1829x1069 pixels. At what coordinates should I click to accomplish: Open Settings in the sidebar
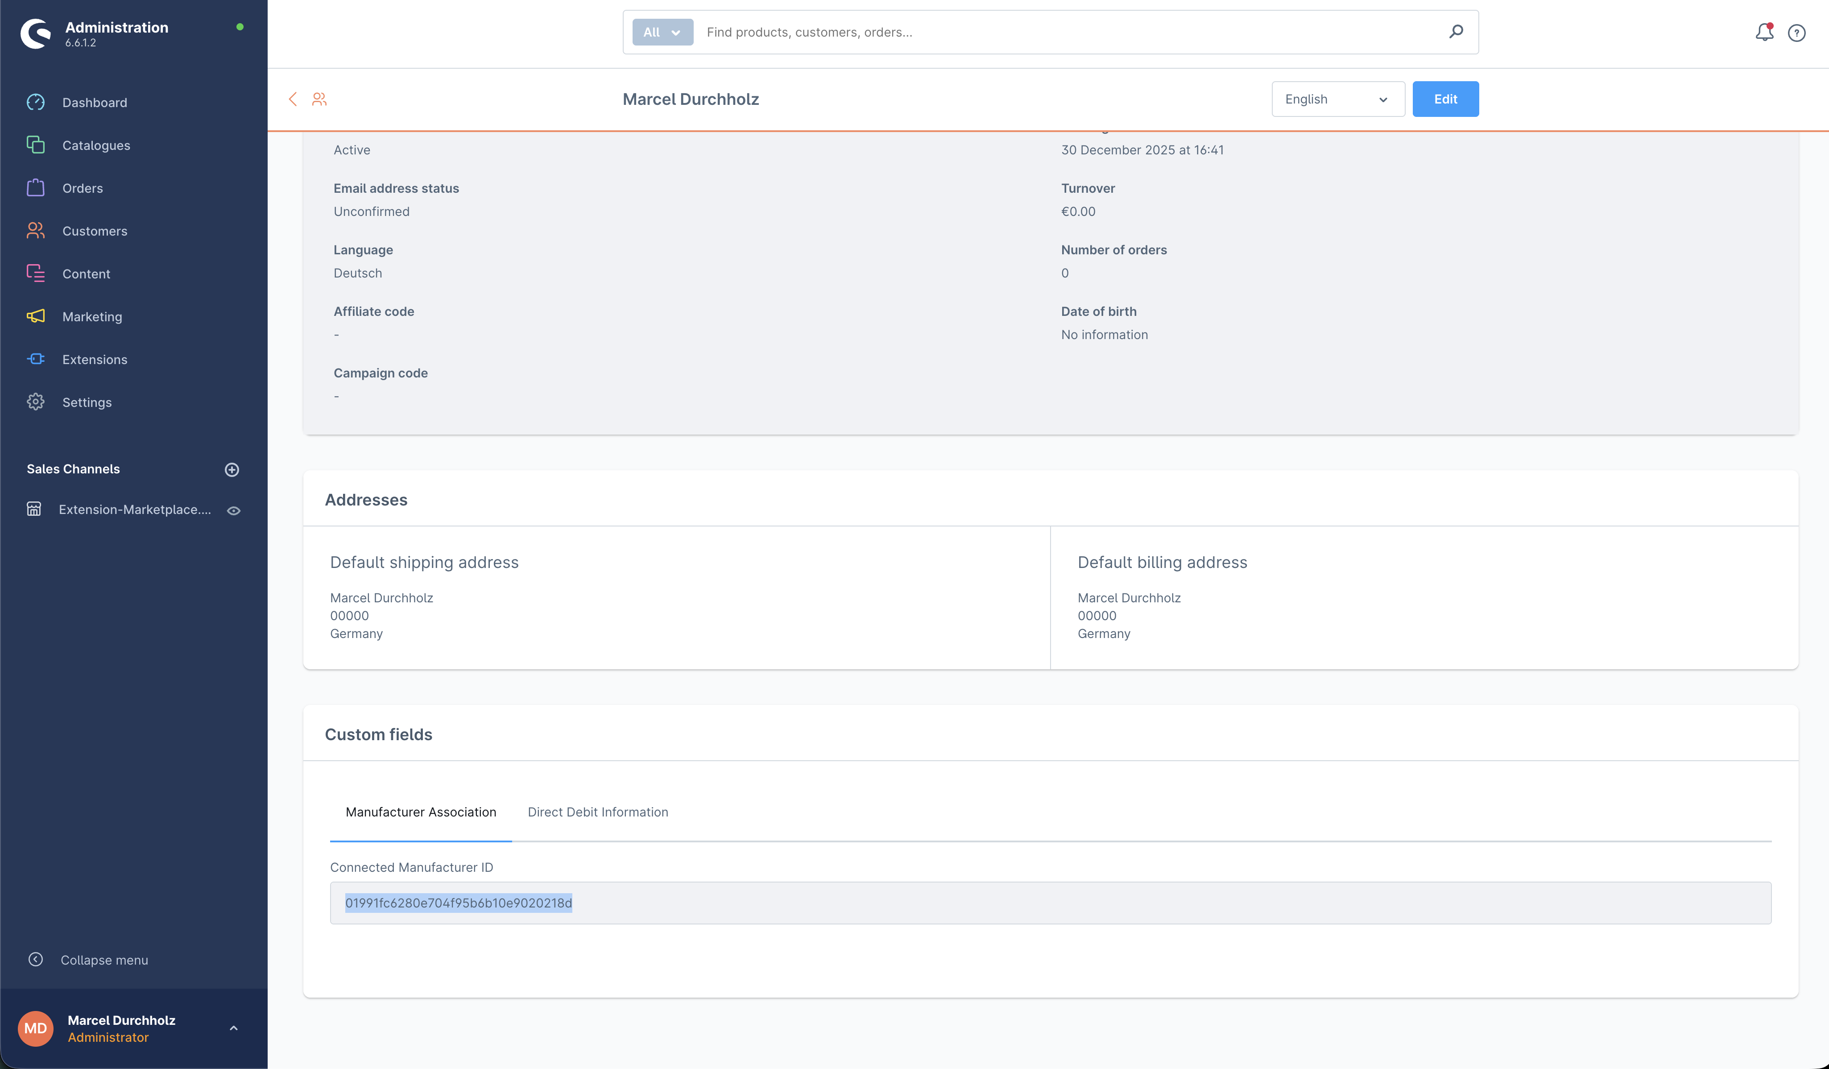pyautogui.click(x=87, y=402)
